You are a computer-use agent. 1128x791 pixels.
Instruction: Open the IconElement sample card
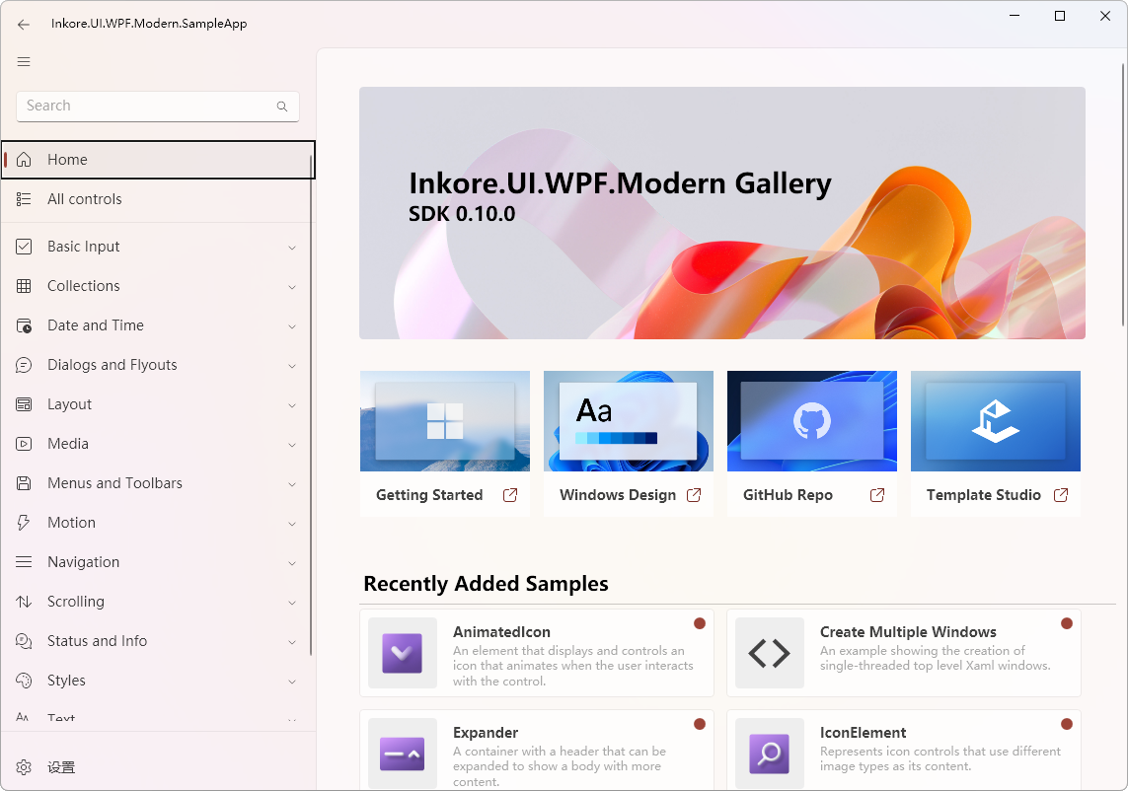[904, 750]
